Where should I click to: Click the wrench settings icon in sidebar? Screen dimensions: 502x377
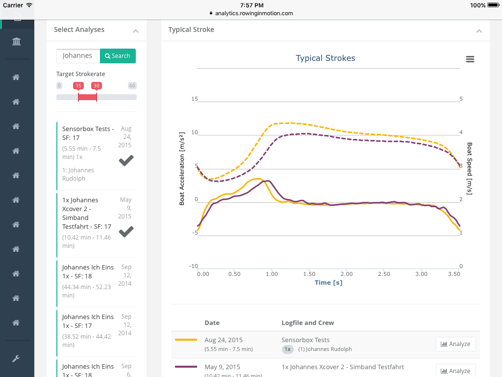[x=16, y=359]
